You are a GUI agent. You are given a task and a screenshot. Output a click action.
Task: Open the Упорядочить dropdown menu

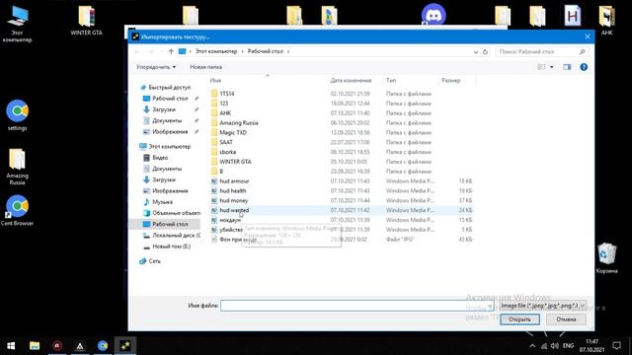coord(156,67)
